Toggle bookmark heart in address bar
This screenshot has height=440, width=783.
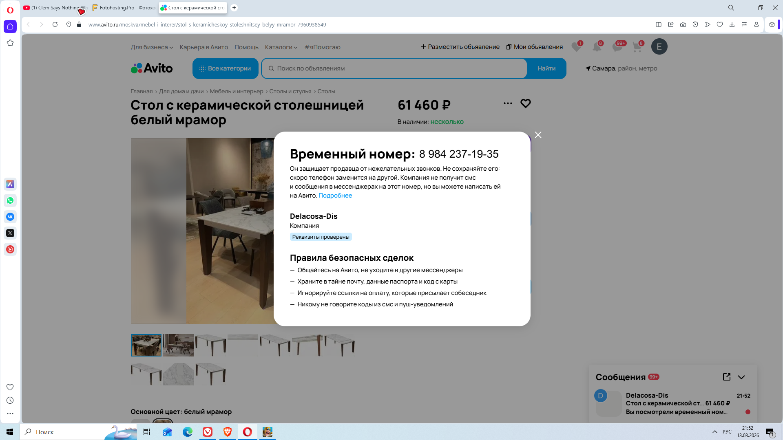tap(720, 24)
